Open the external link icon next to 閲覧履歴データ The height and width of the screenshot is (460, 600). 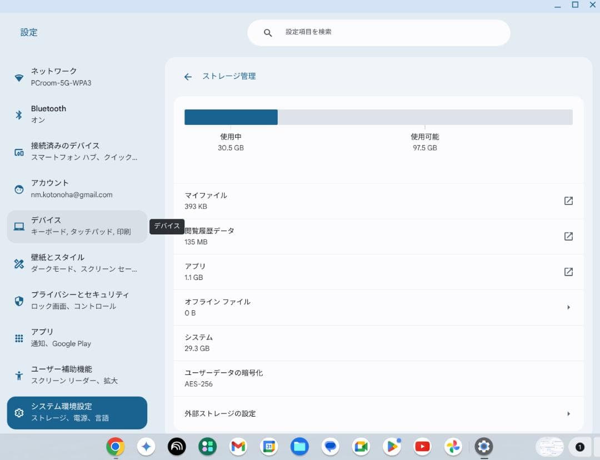568,236
